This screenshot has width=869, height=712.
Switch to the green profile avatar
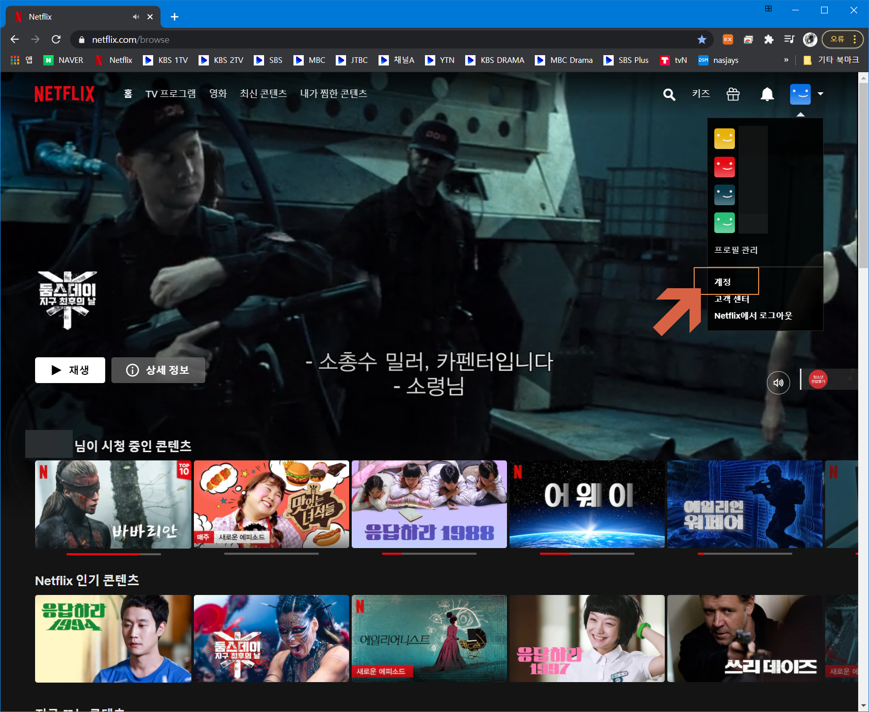coord(725,223)
